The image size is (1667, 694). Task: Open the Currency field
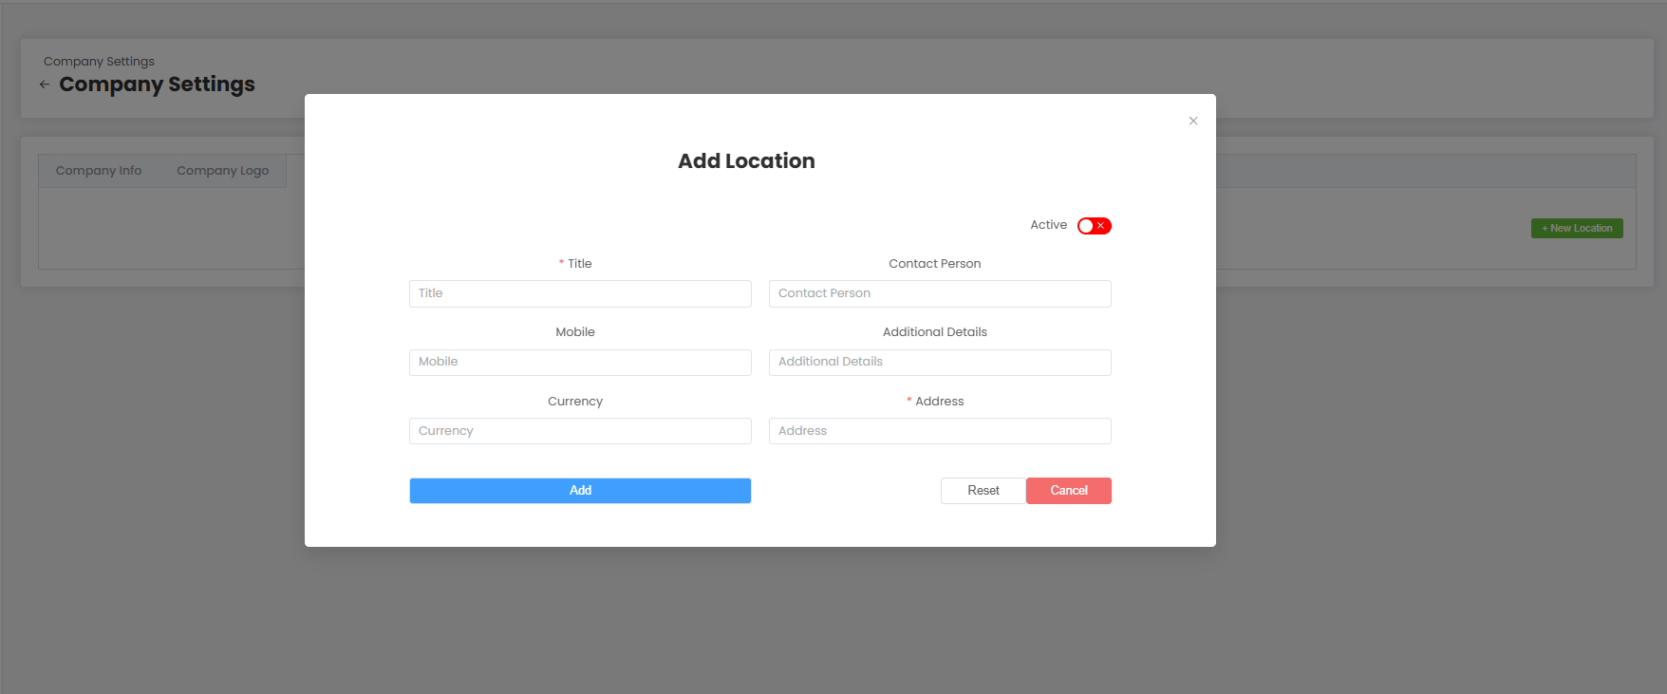point(580,431)
